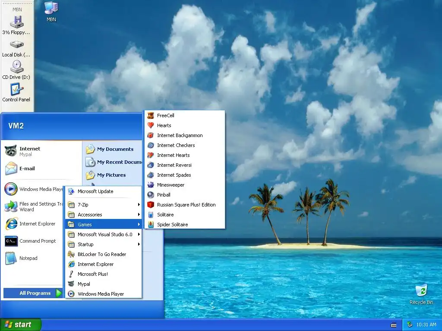Viewport: 442px width, 331px height.
Task: Launch Windows Media Player from the Start menu left pane
Action: [33, 189]
